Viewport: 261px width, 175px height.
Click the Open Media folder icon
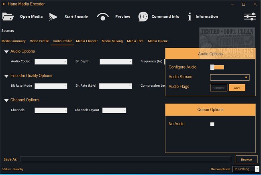coord(8,16)
